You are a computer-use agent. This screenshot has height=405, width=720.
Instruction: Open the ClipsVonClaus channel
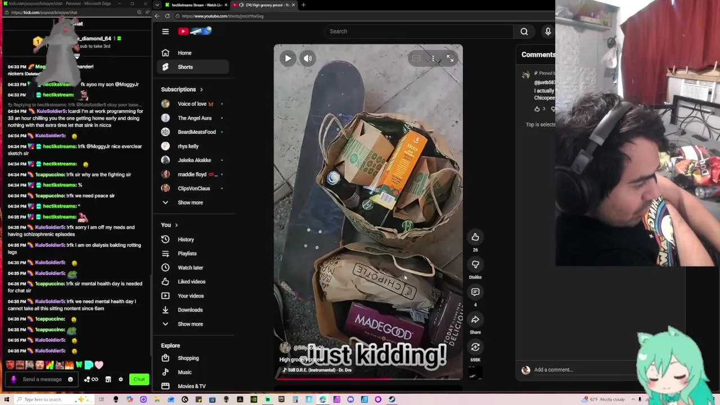coord(193,188)
